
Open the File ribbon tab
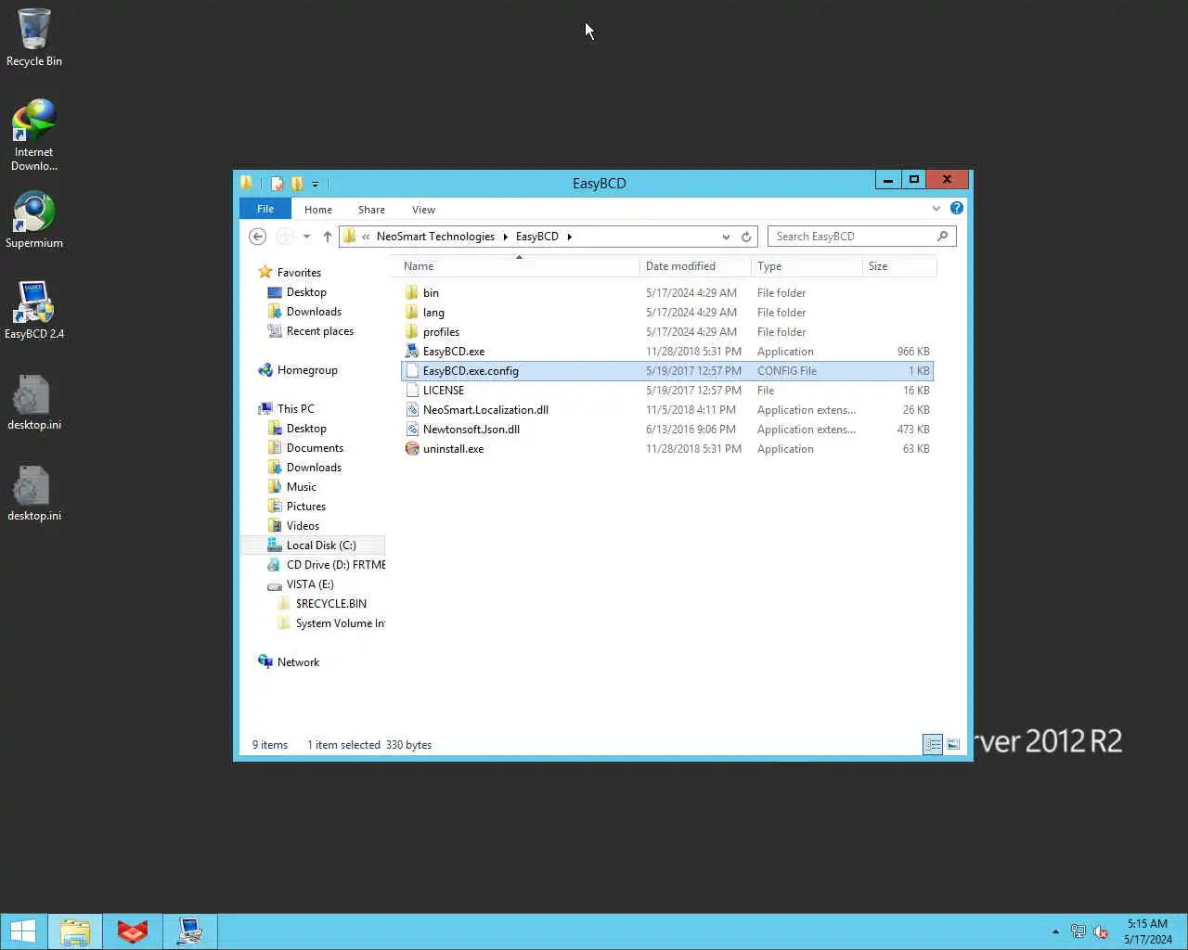pos(265,209)
